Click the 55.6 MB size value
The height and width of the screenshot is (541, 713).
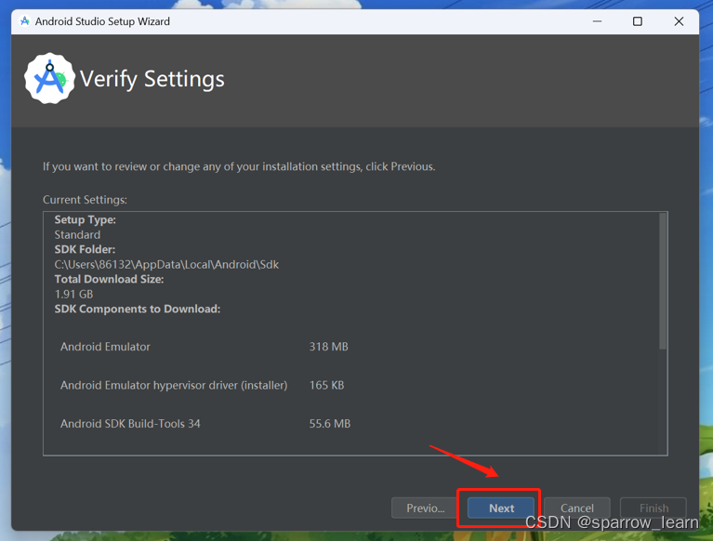point(330,423)
